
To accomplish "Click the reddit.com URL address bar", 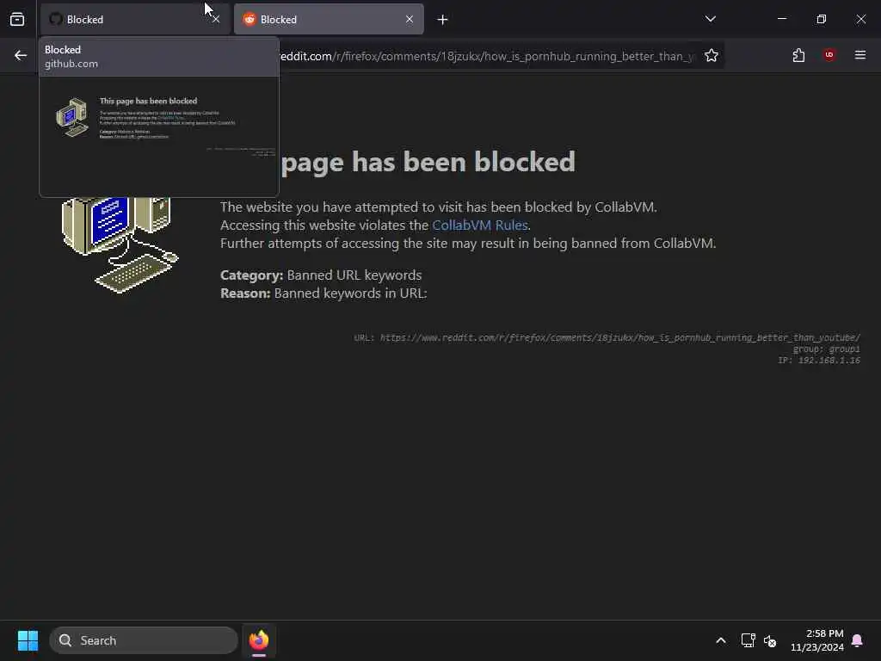I will (x=488, y=56).
